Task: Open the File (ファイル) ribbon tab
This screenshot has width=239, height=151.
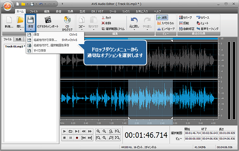Action: point(34,11)
